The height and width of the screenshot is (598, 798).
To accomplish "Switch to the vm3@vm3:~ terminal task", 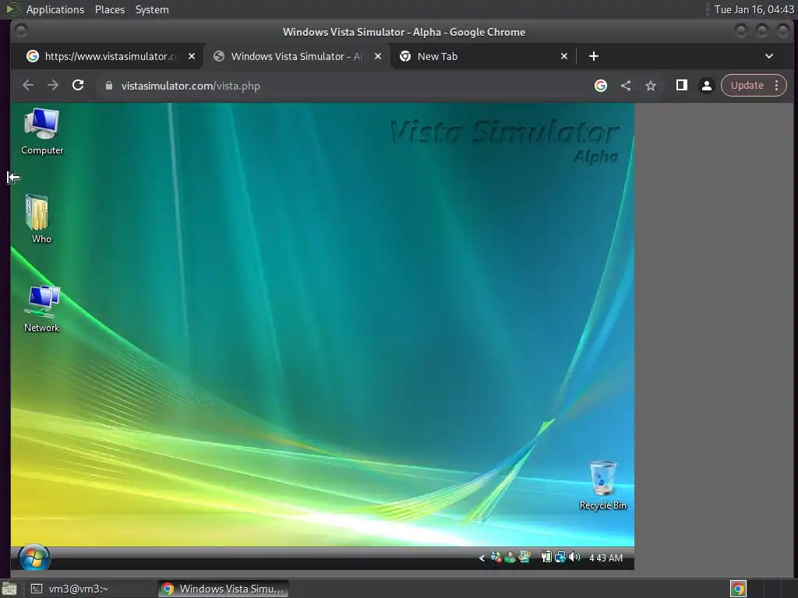I will tap(78, 589).
